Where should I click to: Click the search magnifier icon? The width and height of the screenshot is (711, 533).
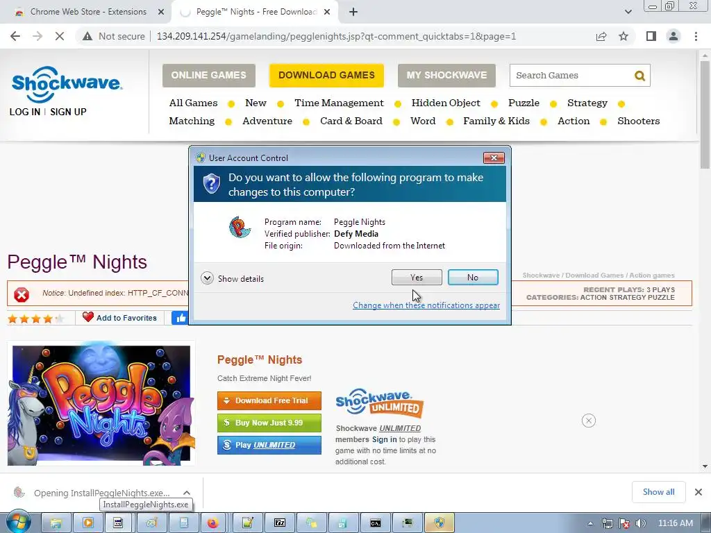pyautogui.click(x=639, y=75)
